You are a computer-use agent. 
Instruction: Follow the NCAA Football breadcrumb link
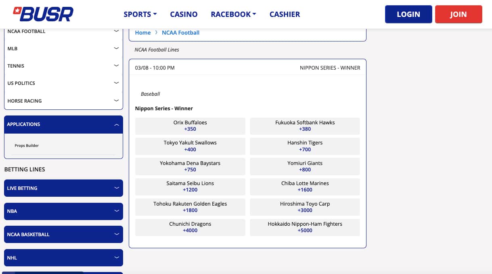[180, 33]
